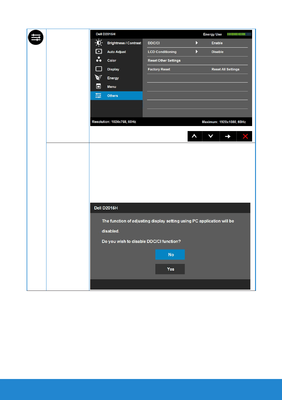Image resolution: width=282 pixels, height=400 pixels.
Task: Click the Display rectangle icon
Action: pos(99,69)
